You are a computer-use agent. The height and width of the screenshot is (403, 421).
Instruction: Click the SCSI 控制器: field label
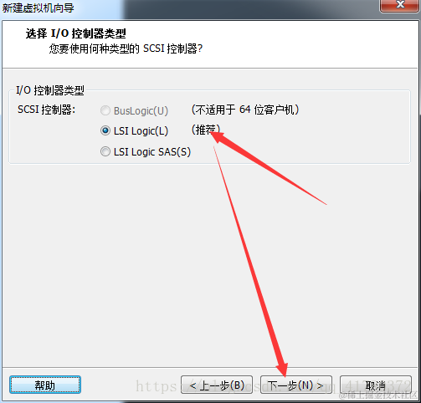coord(46,110)
